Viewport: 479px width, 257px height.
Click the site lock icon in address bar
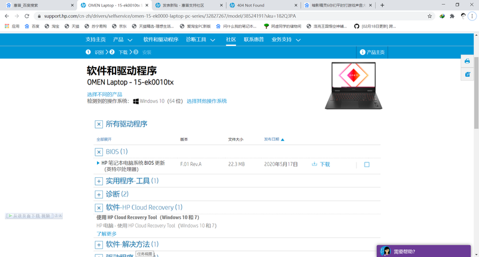(39, 16)
